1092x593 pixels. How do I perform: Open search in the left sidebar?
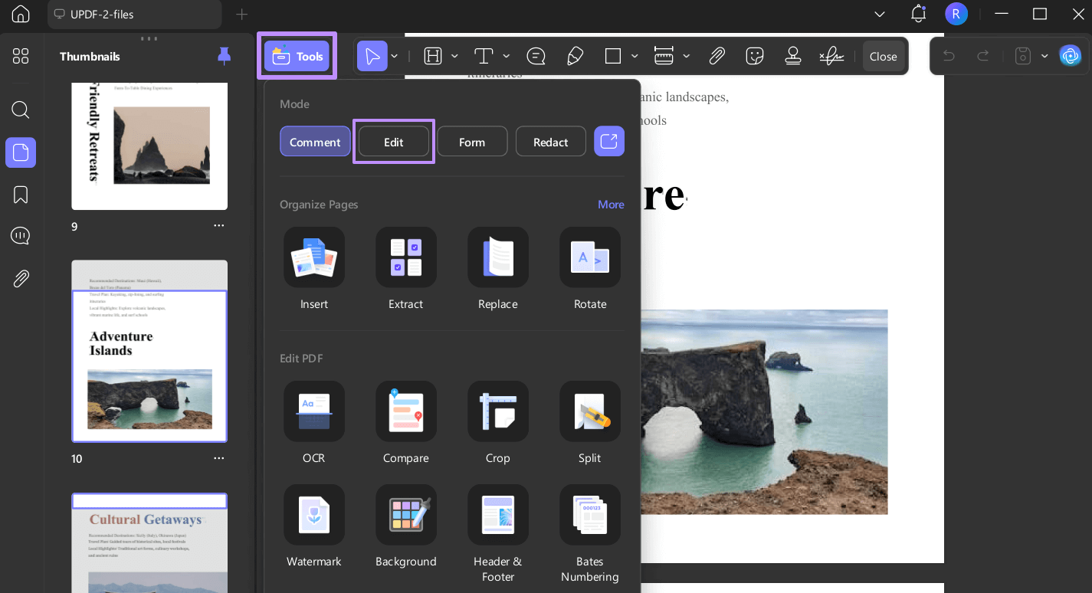tap(20, 110)
